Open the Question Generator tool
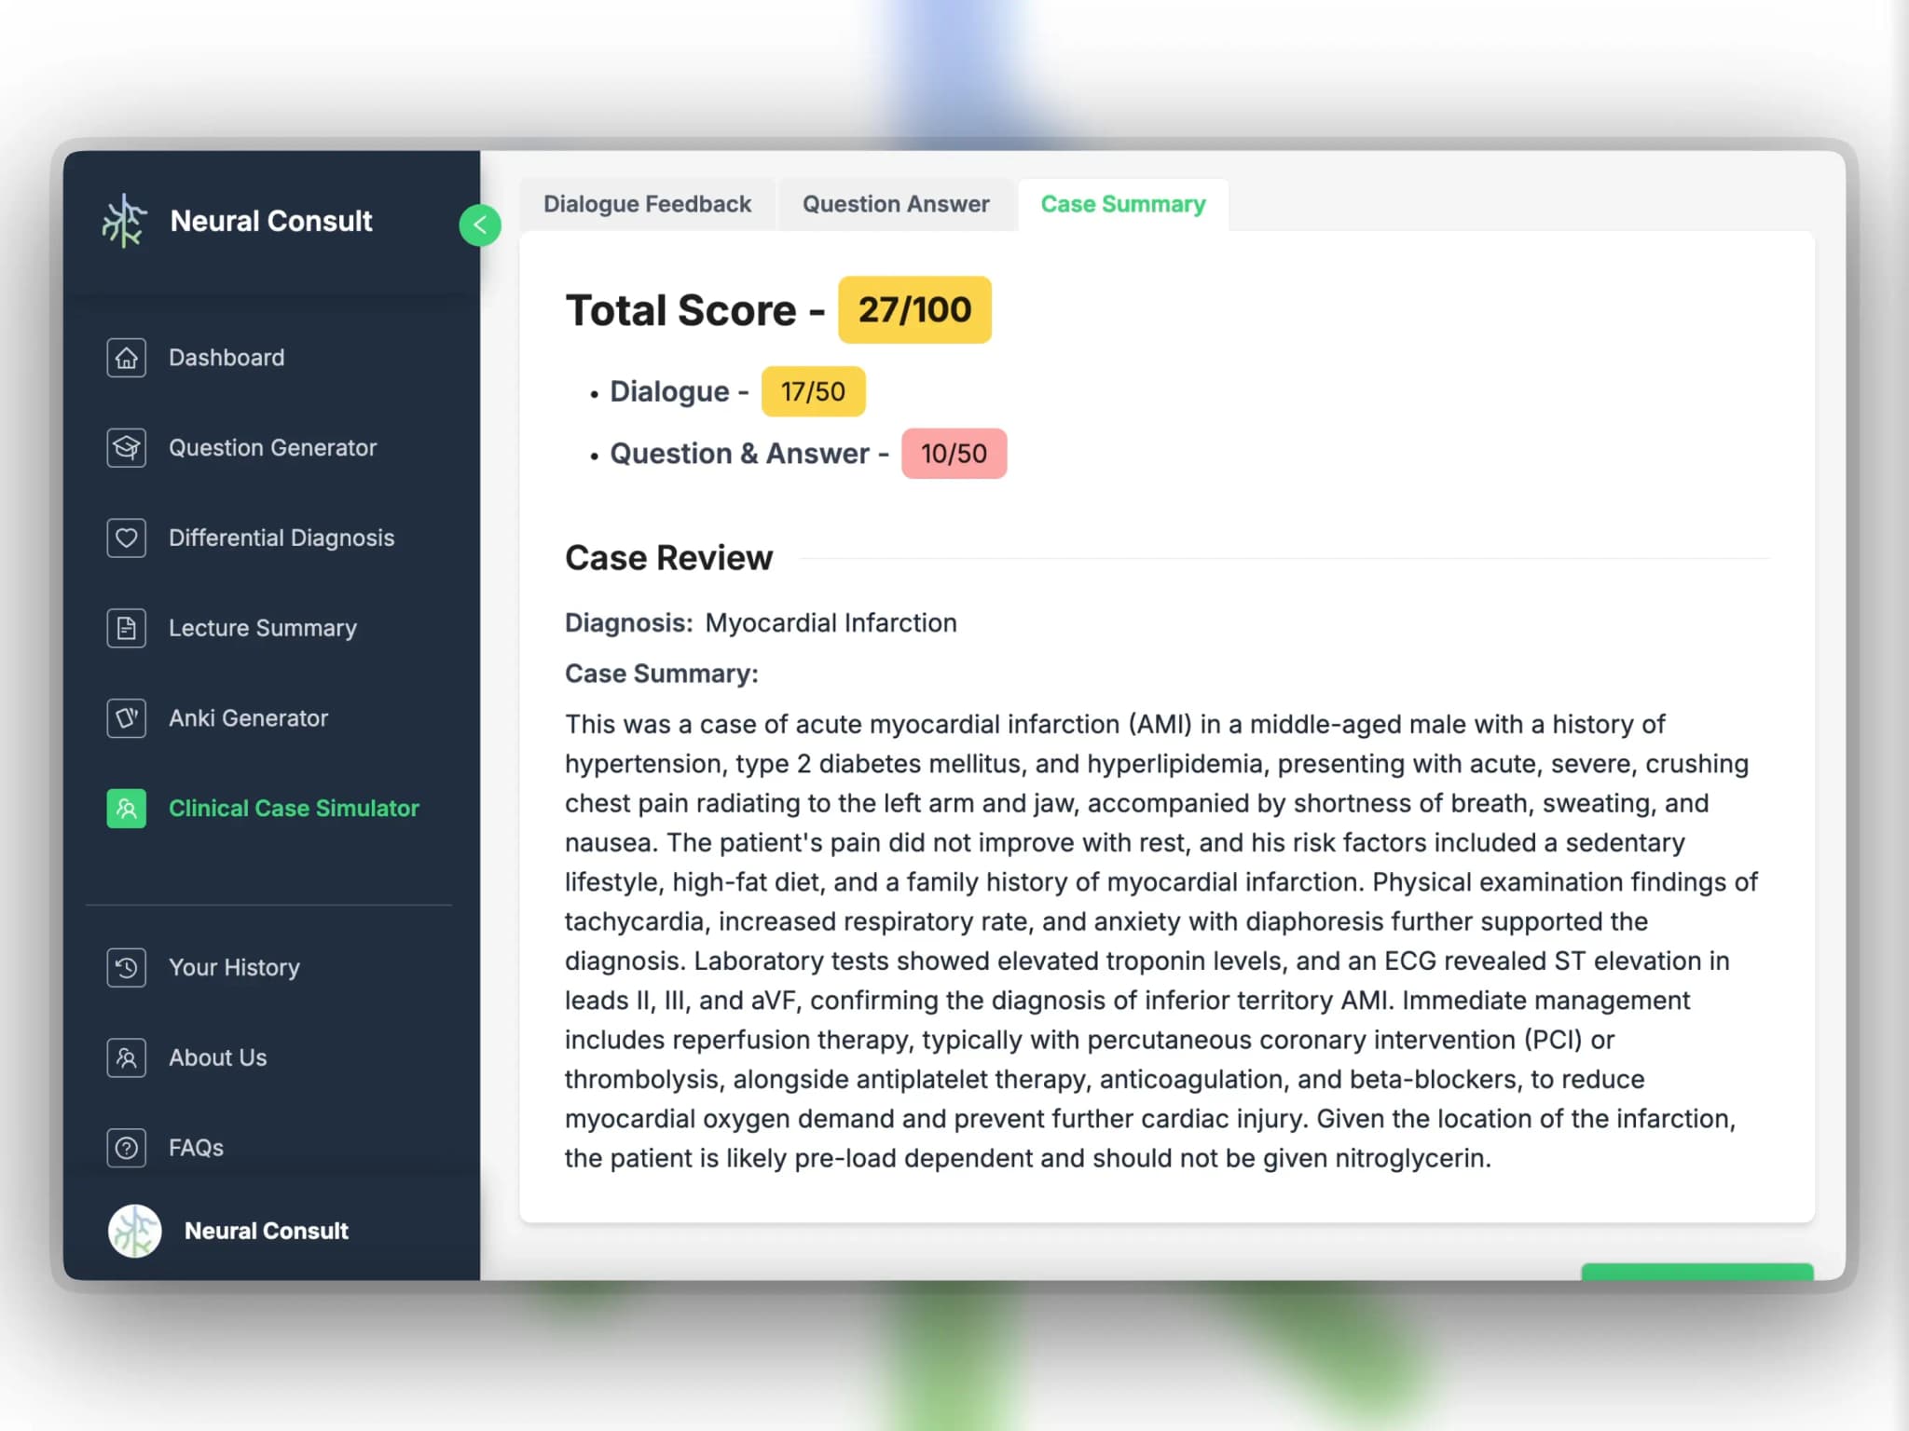The image size is (1909, 1431). (273, 448)
